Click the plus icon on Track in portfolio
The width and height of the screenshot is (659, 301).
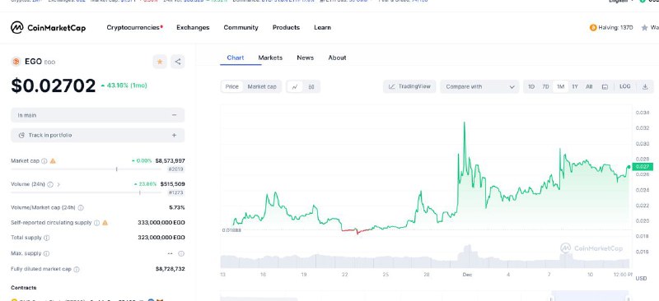click(175, 135)
